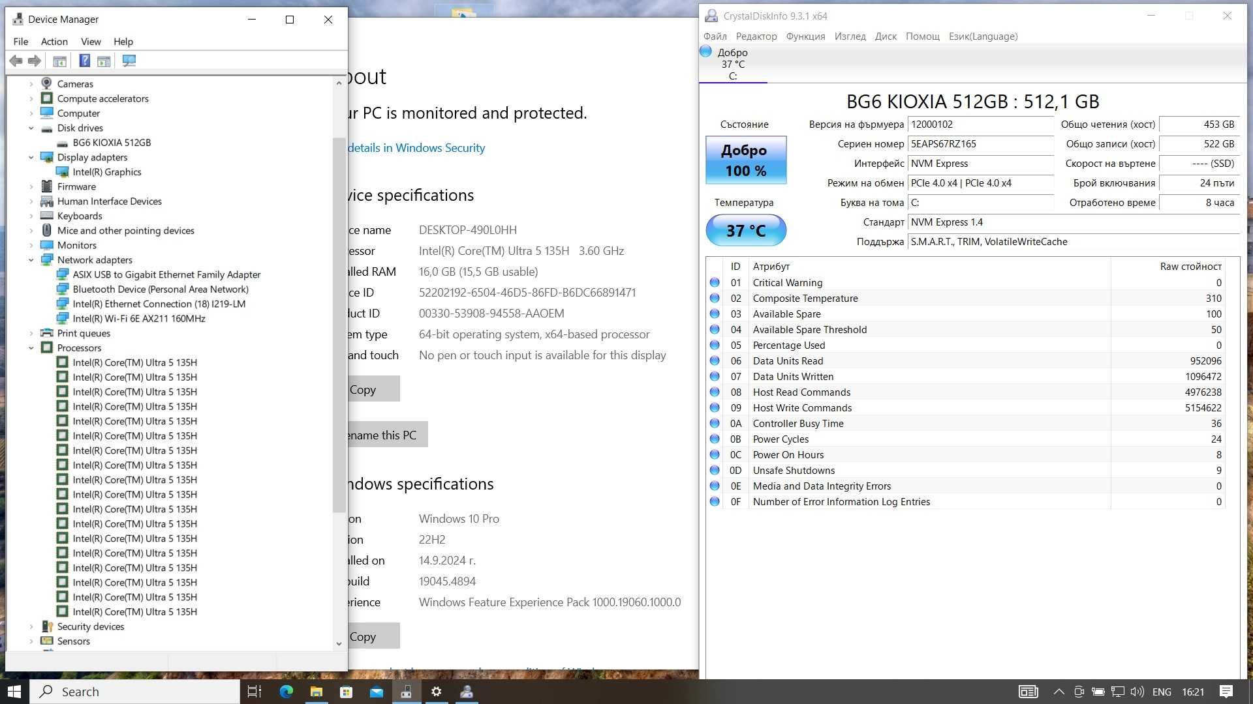Click the Back arrow in Device Manager toolbar

point(16,61)
